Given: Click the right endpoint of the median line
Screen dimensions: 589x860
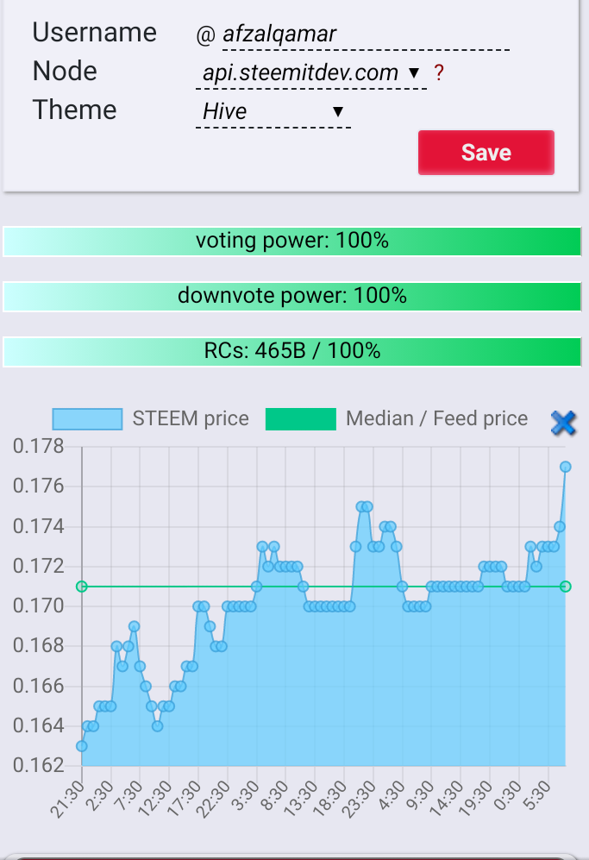Looking at the screenshot, I should click(566, 587).
